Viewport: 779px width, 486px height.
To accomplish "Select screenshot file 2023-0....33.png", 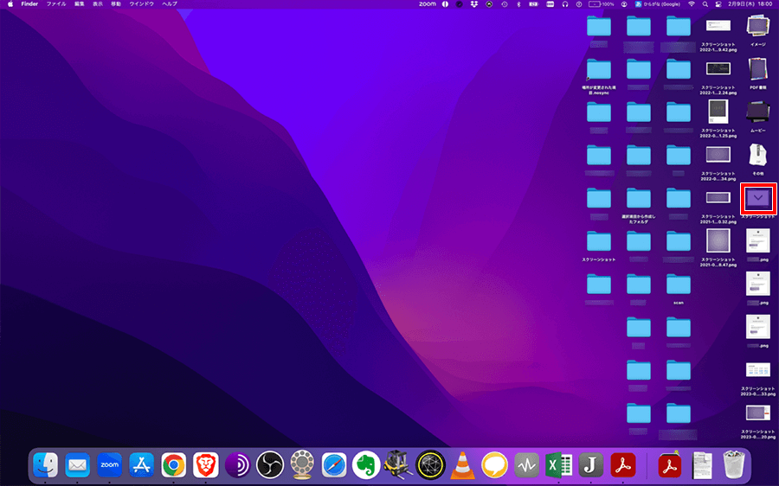I will [x=757, y=370].
